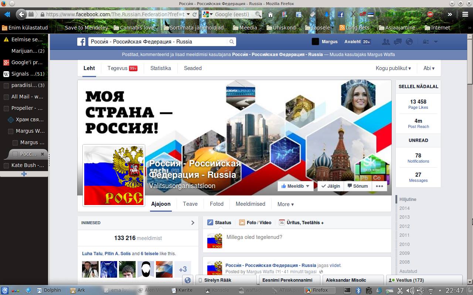Click the chat globe icon near Sirelyn Rääk
This screenshot has width=473, height=295.
188,280
